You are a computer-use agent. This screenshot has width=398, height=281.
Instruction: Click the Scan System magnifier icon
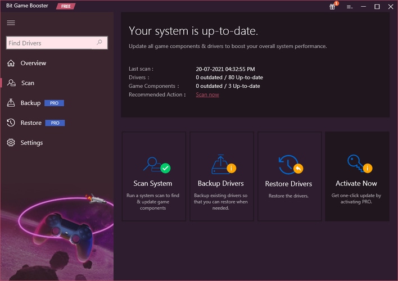pyautogui.click(x=152, y=164)
